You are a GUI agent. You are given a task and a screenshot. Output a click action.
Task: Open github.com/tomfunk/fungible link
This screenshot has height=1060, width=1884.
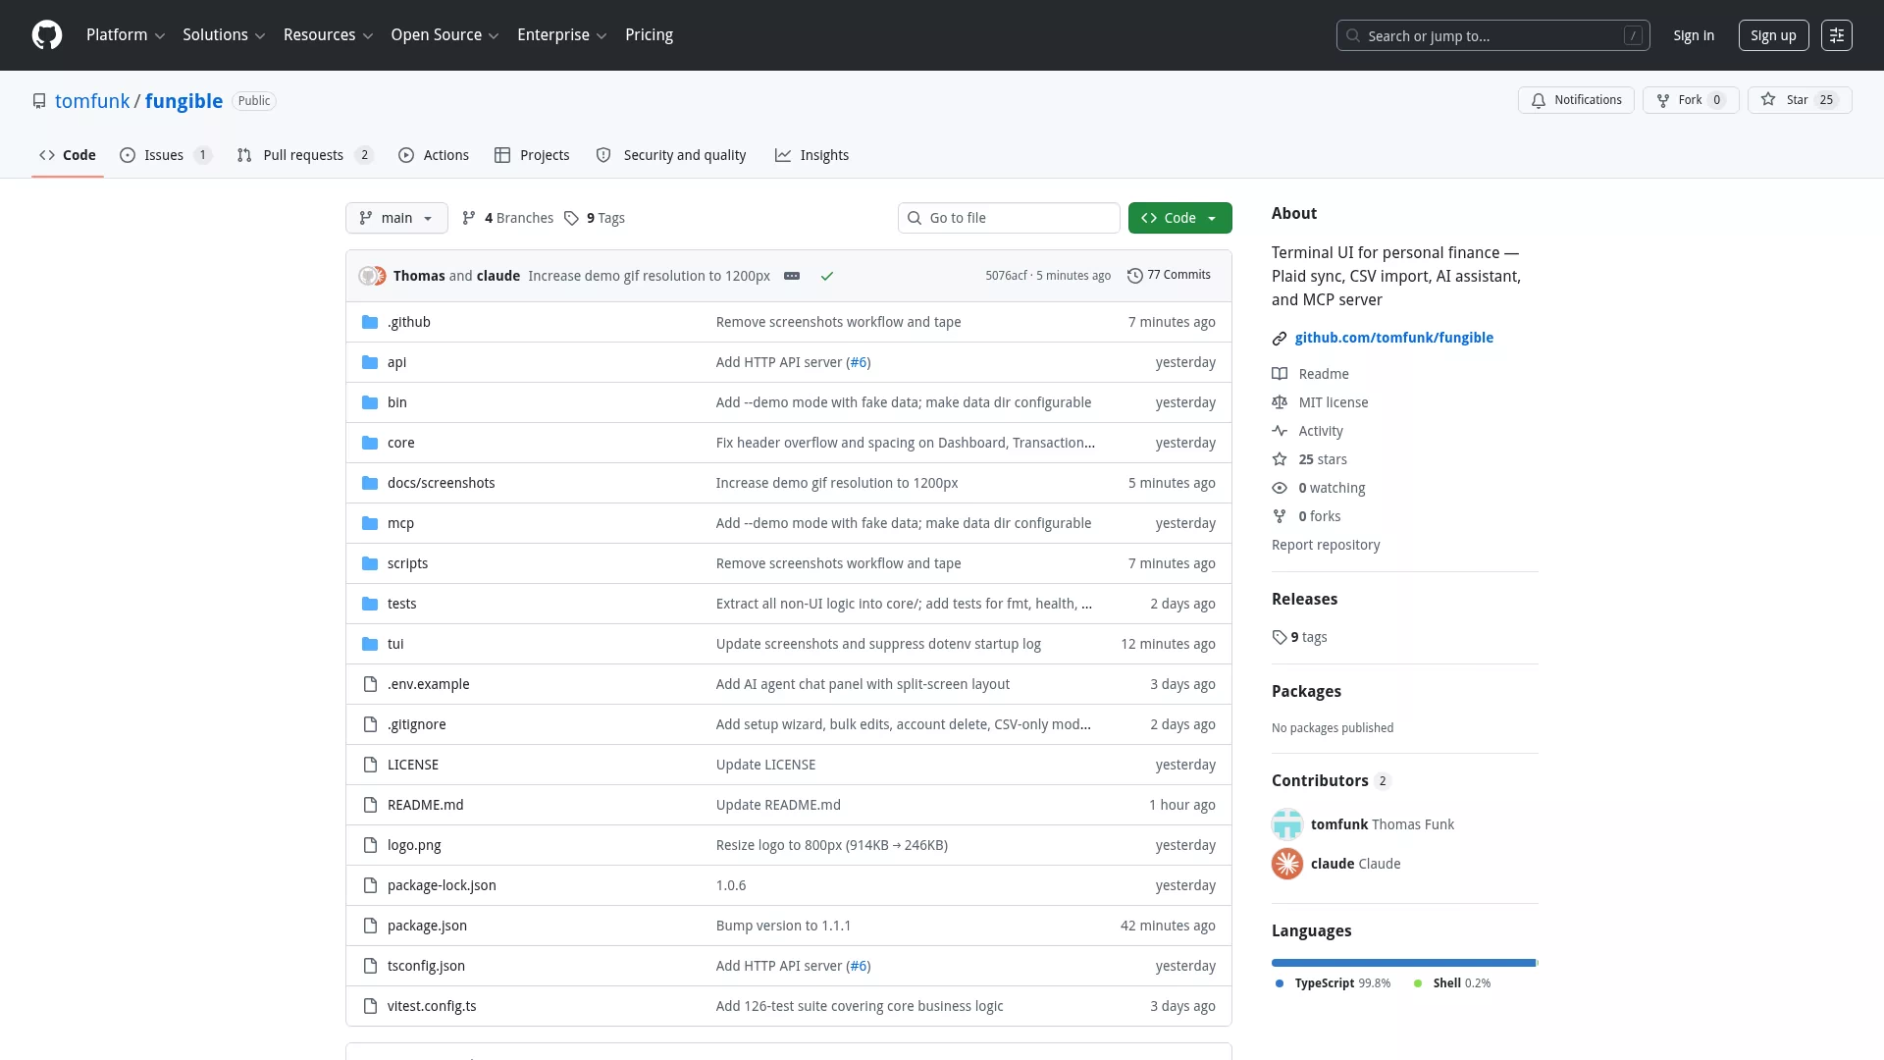point(1393,338)
